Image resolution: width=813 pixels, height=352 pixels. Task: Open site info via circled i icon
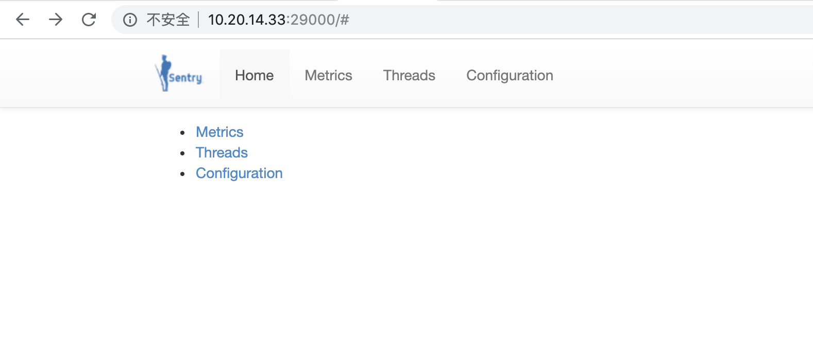[130, 20]
